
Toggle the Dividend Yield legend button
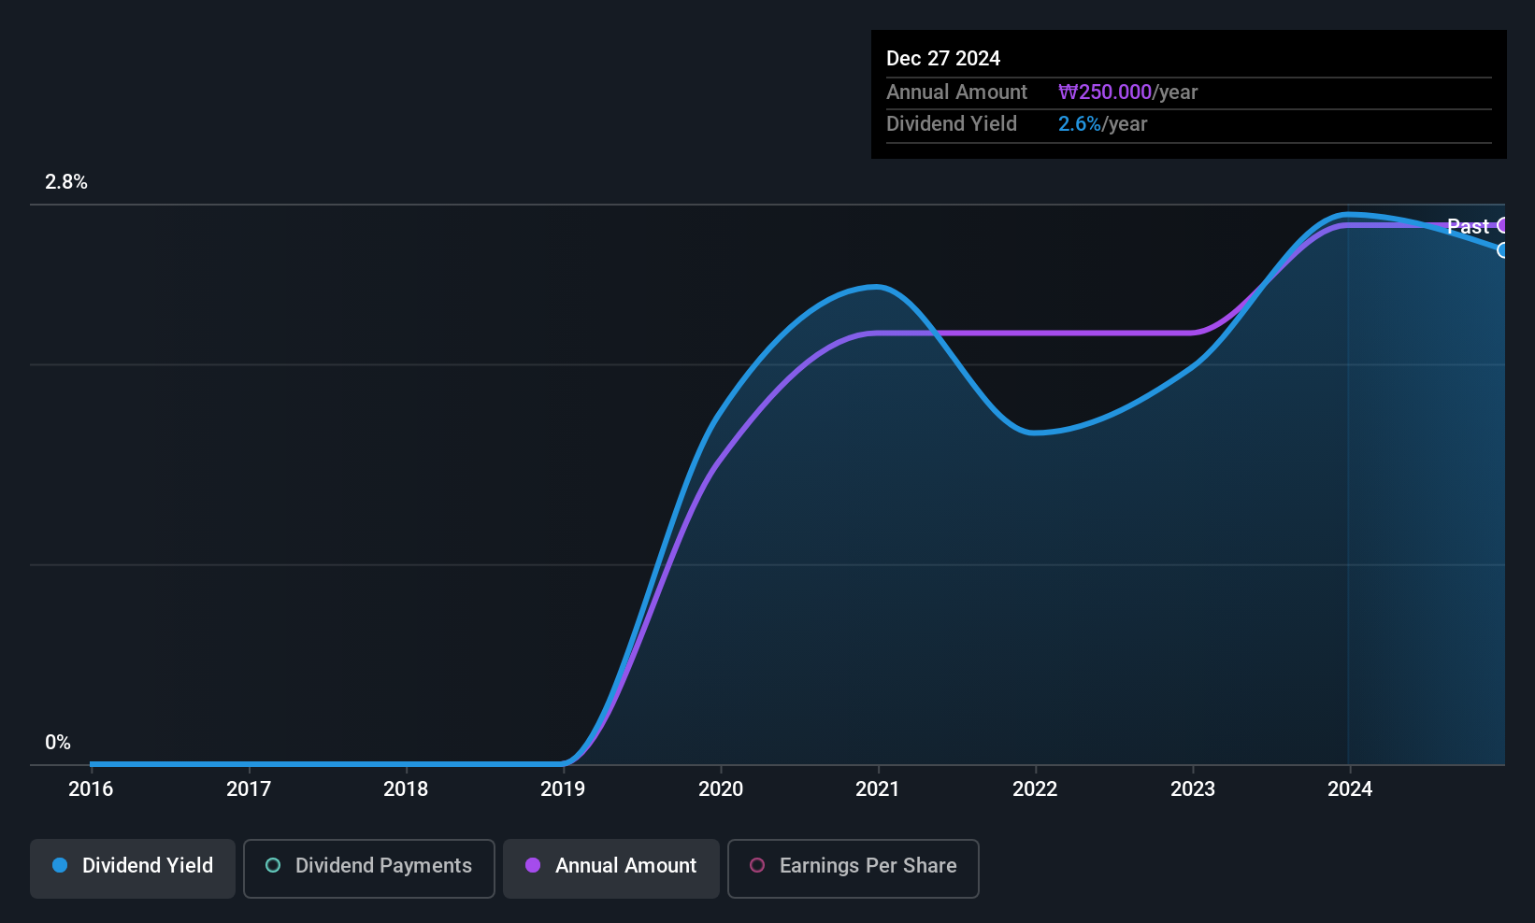[133, 868]
